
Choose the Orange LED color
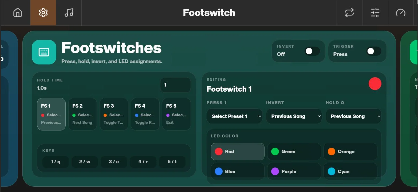tap(350, 152)
